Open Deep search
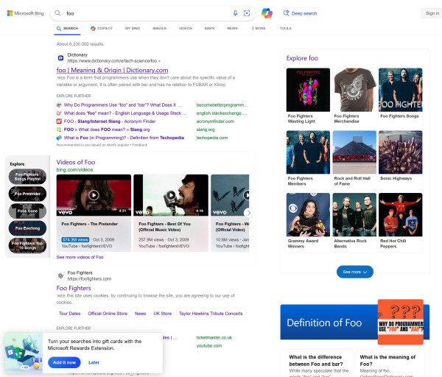Viewport: 442px width, 377px height. pos(301,13)
